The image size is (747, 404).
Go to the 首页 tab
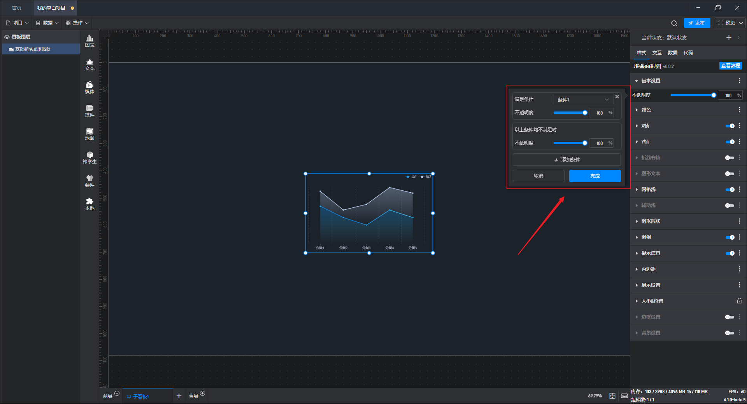click(17, 8)
